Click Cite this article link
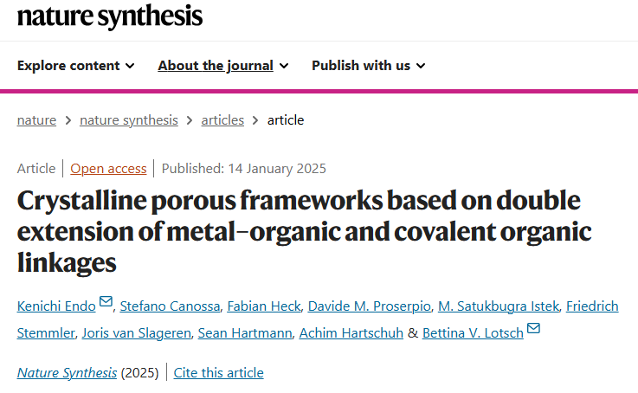The width and height of the screenshot is (638, 393). [218, 373]
